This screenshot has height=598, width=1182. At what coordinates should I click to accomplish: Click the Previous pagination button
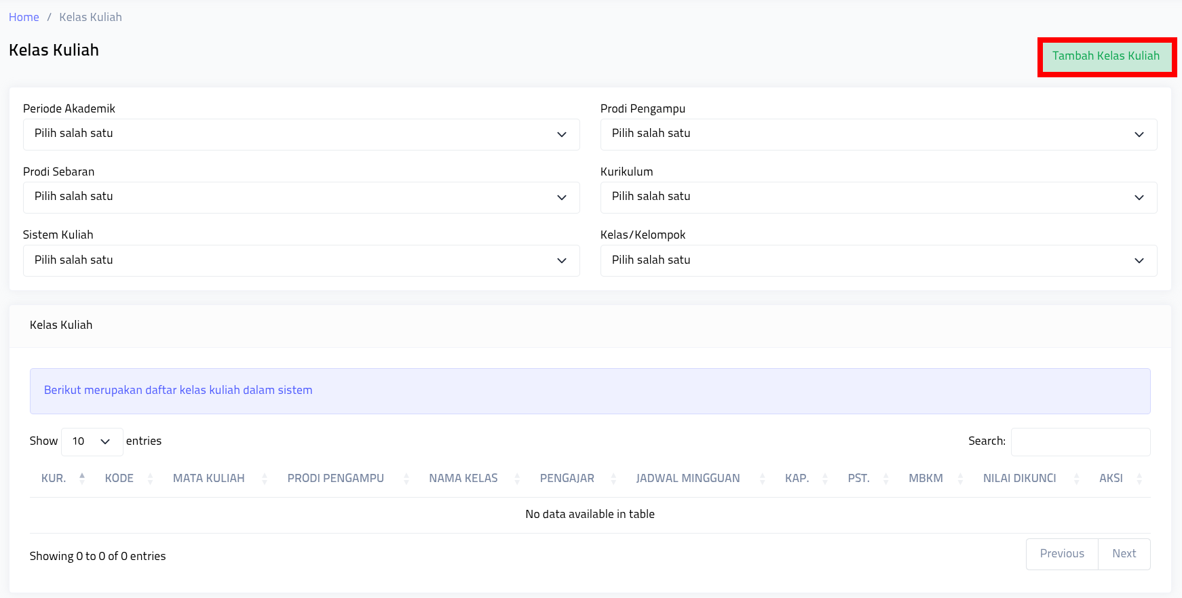(1061, 554)
